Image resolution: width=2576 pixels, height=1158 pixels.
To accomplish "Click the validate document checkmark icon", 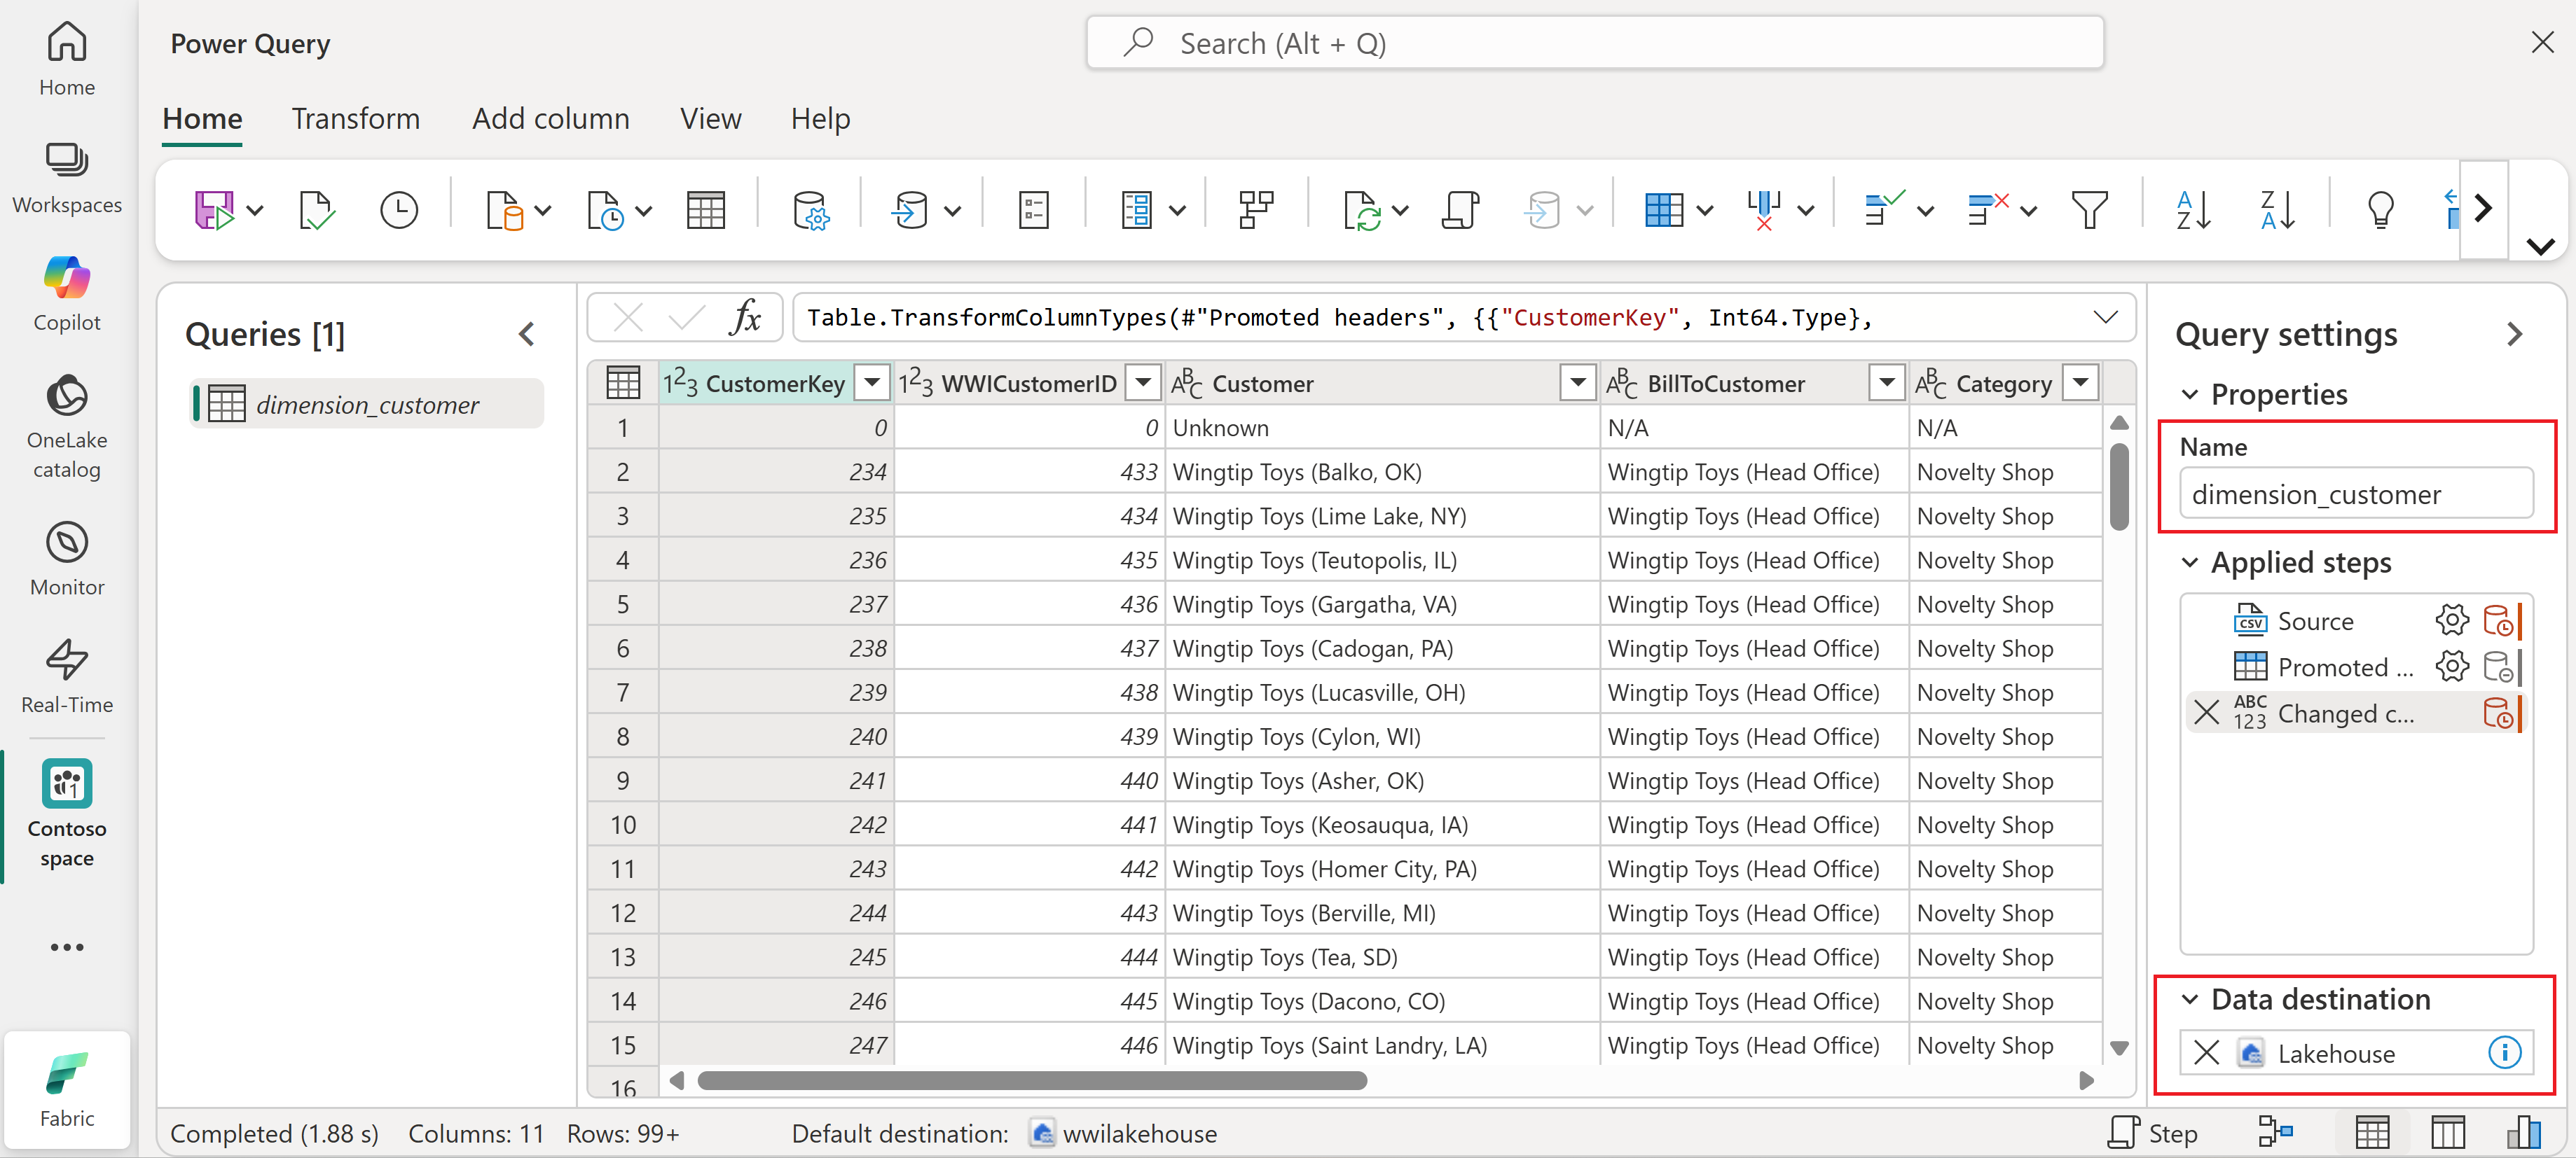I will (317, 210).
